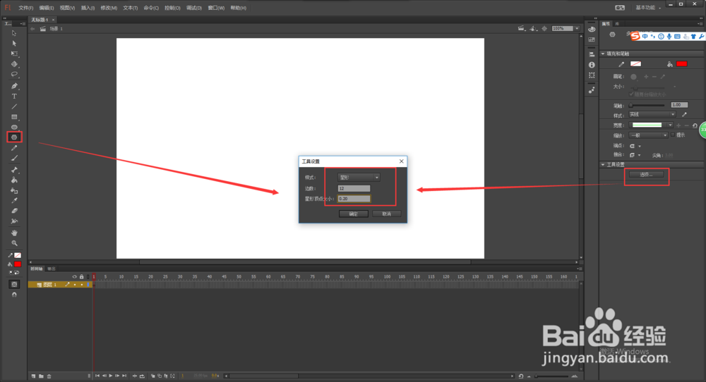The width and height of the screenshot is (706, 382).
Task: Toggle the Onion Skin button
Action: tap(153, 376)
